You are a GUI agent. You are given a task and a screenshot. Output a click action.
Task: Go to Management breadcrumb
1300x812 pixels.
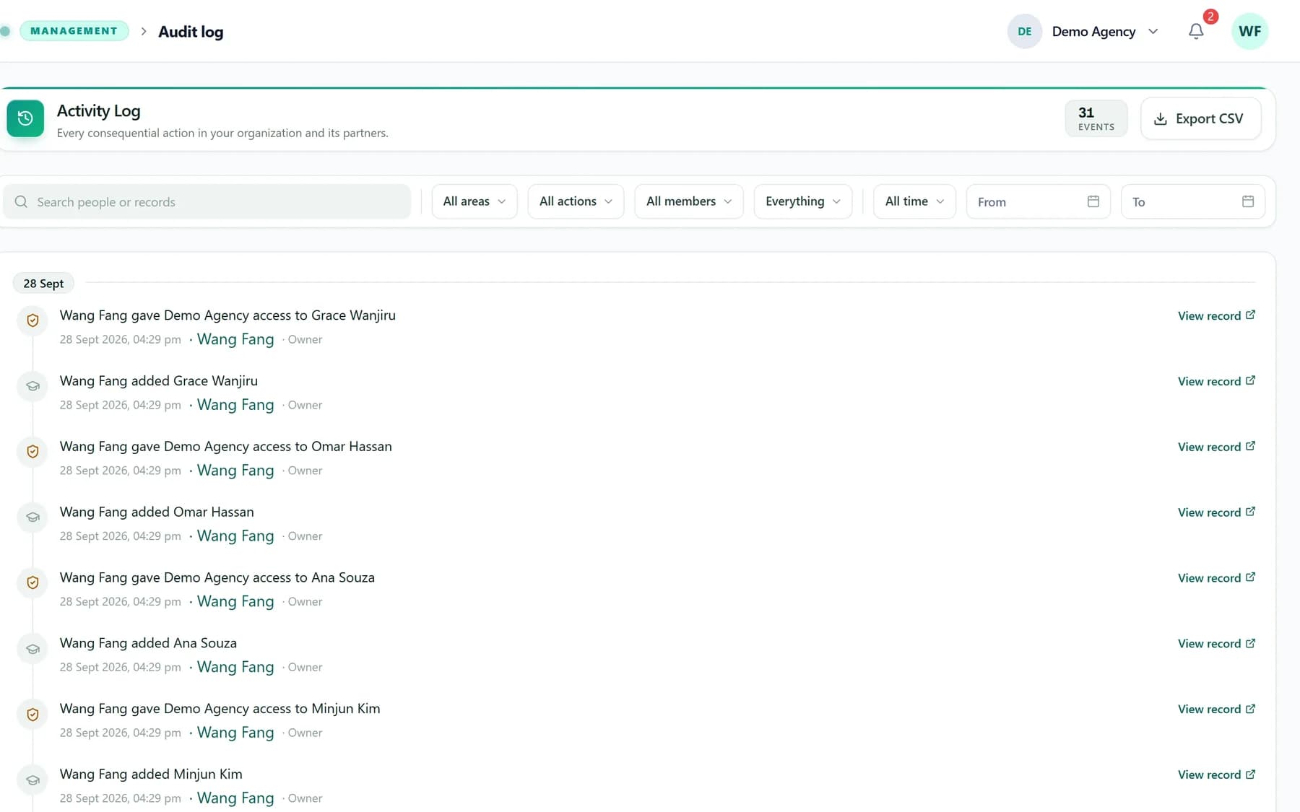(74, 31)
